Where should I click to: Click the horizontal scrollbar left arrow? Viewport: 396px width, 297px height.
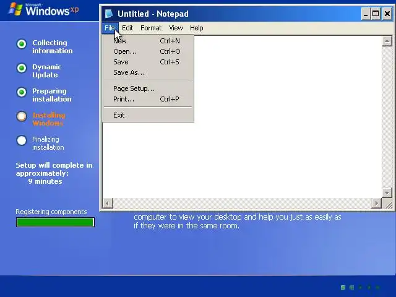pyautogui.click(x=108, y=203)
